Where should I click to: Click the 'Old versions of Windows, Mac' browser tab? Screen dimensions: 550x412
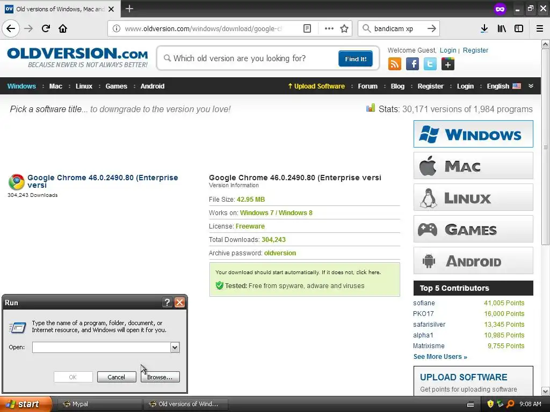[x=60, y=9]
